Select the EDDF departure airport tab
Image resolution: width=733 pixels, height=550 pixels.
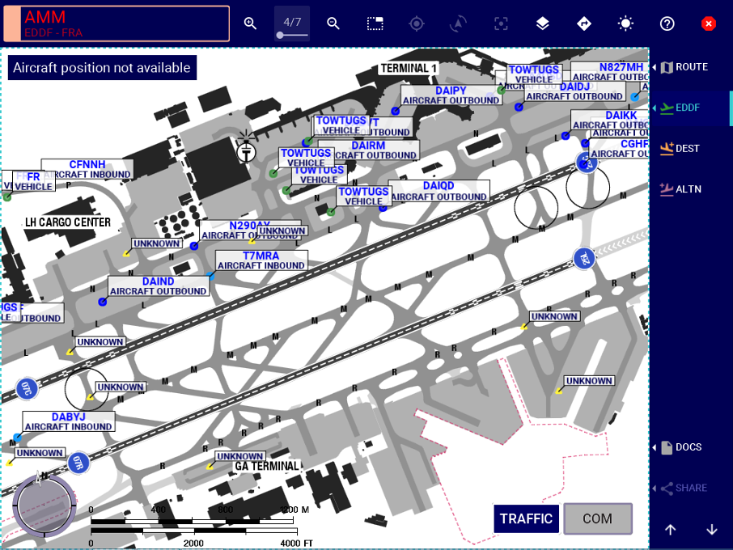688,108
